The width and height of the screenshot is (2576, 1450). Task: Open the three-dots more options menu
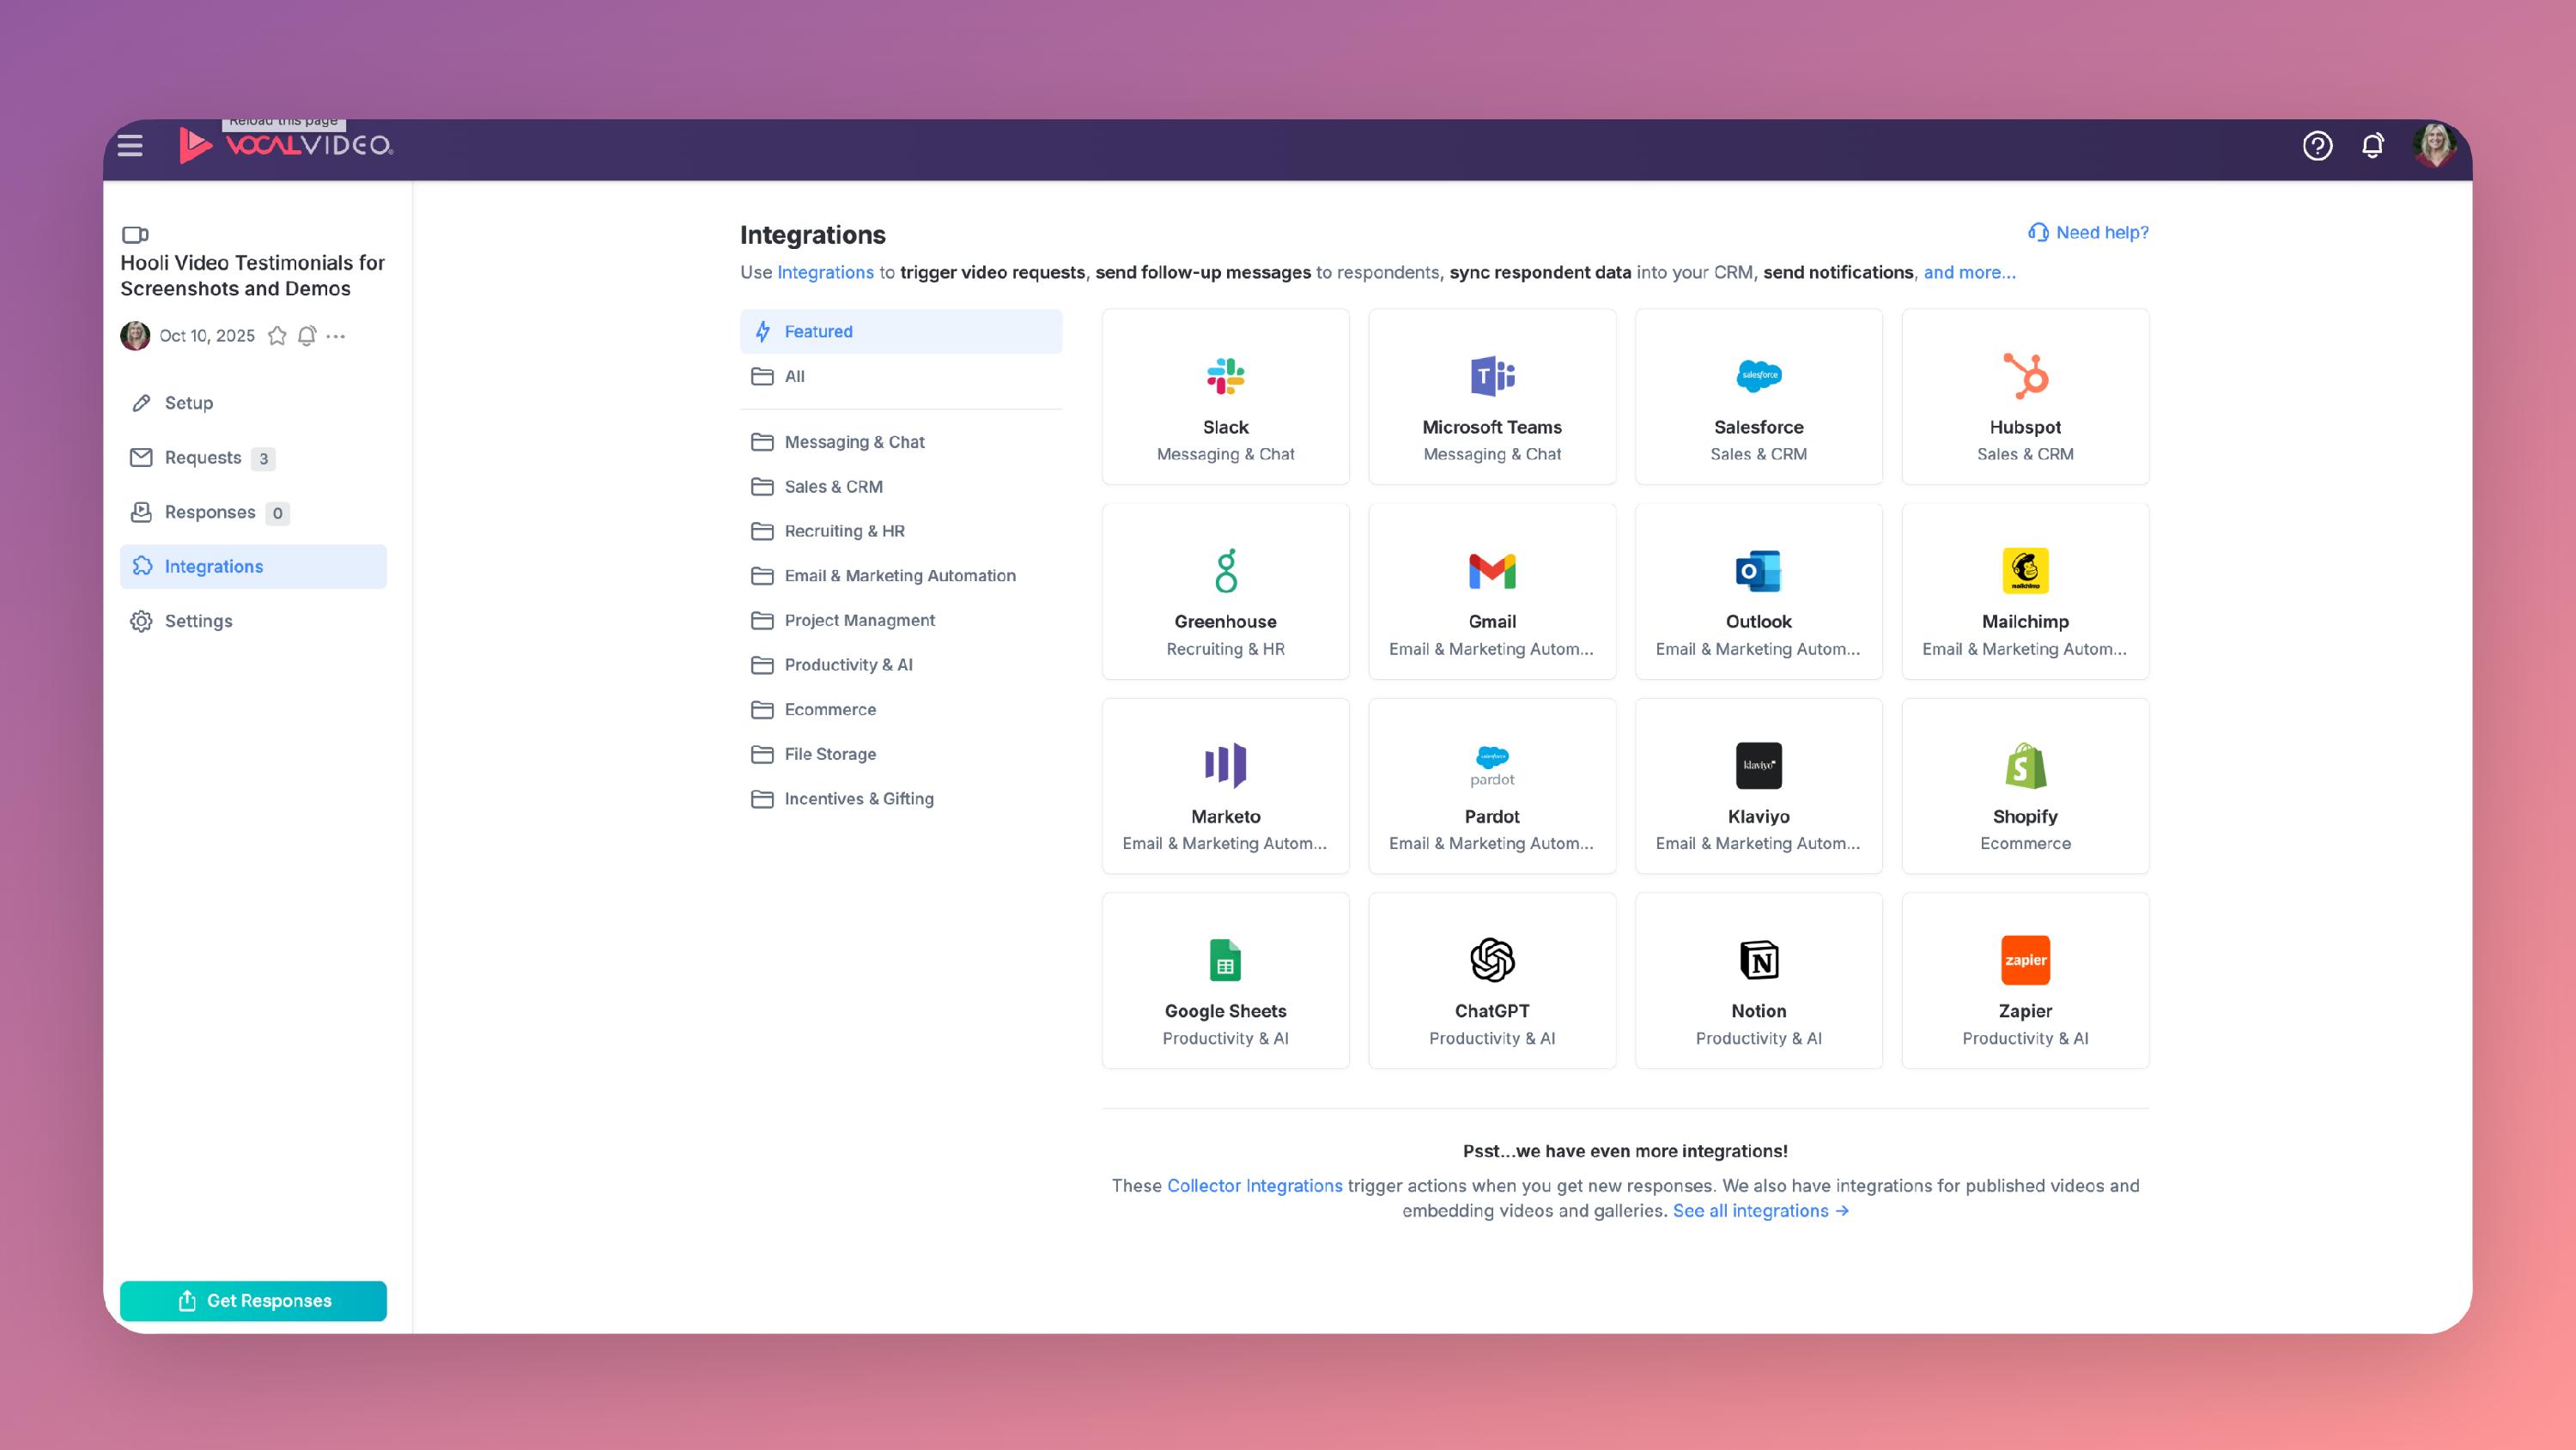(336, 336)
